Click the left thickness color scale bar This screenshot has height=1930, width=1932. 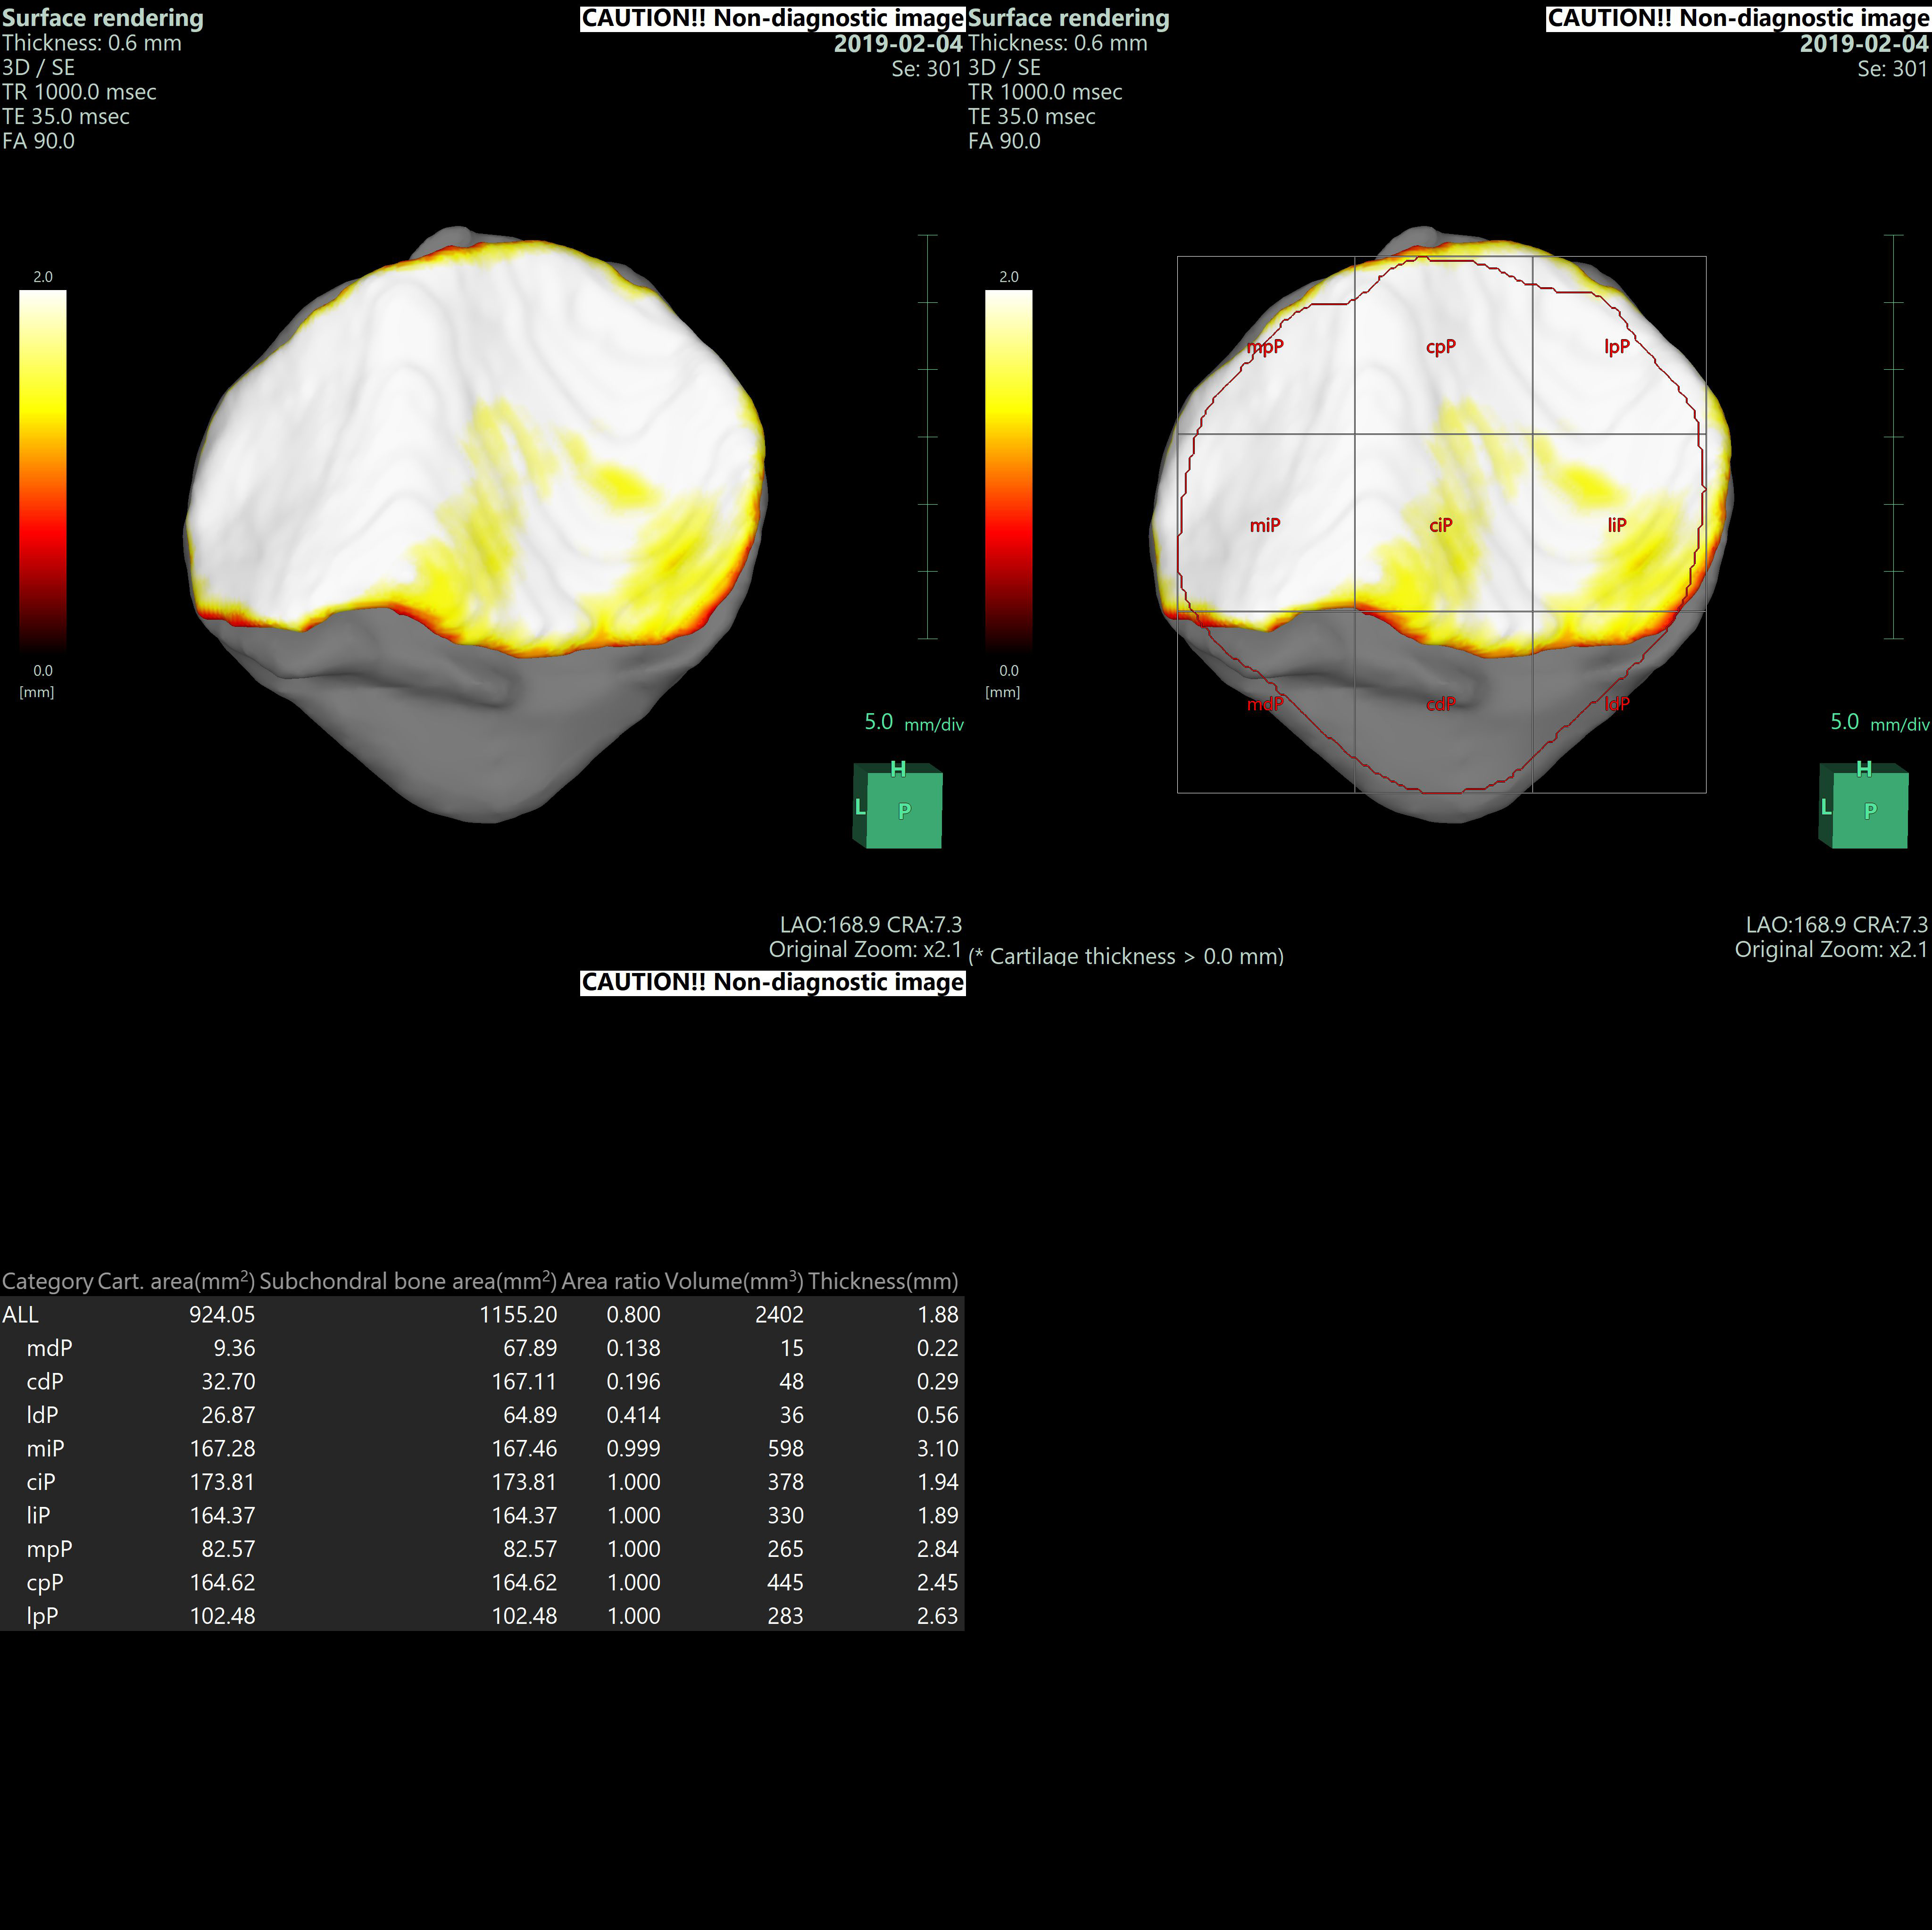tap(43, 470)
